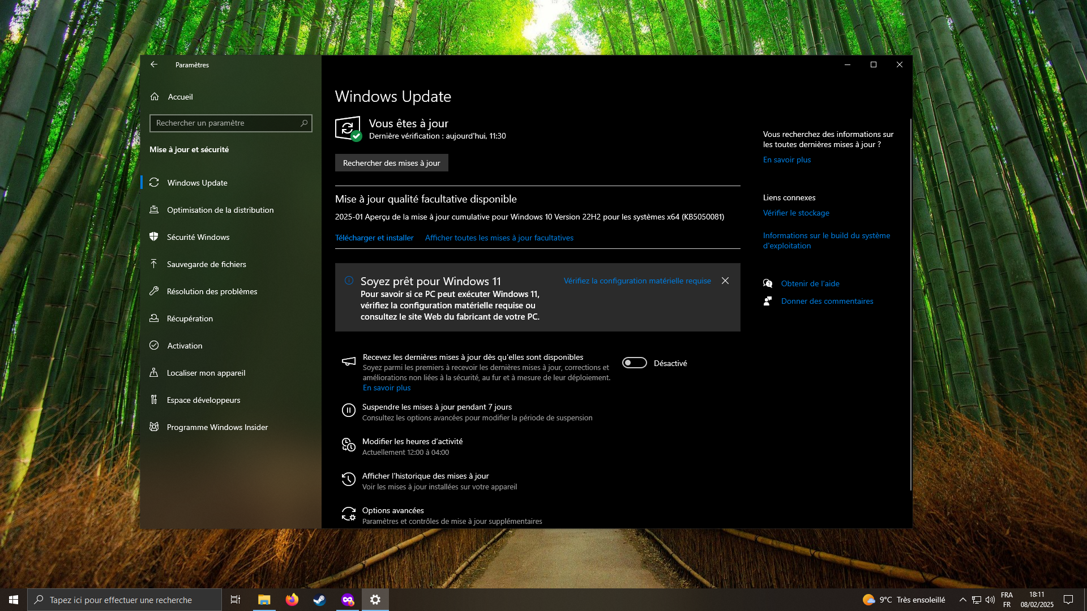Click the Settings gear in taskbar
Screen dimensions: 1087x611
coord(375,600)
